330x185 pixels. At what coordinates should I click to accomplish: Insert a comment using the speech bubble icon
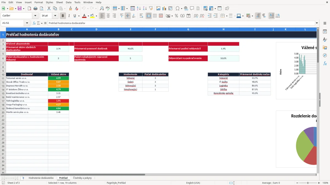click(x=192, y=8)
